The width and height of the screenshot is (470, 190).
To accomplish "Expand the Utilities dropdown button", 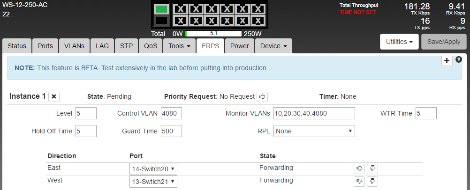I will 399,42.
